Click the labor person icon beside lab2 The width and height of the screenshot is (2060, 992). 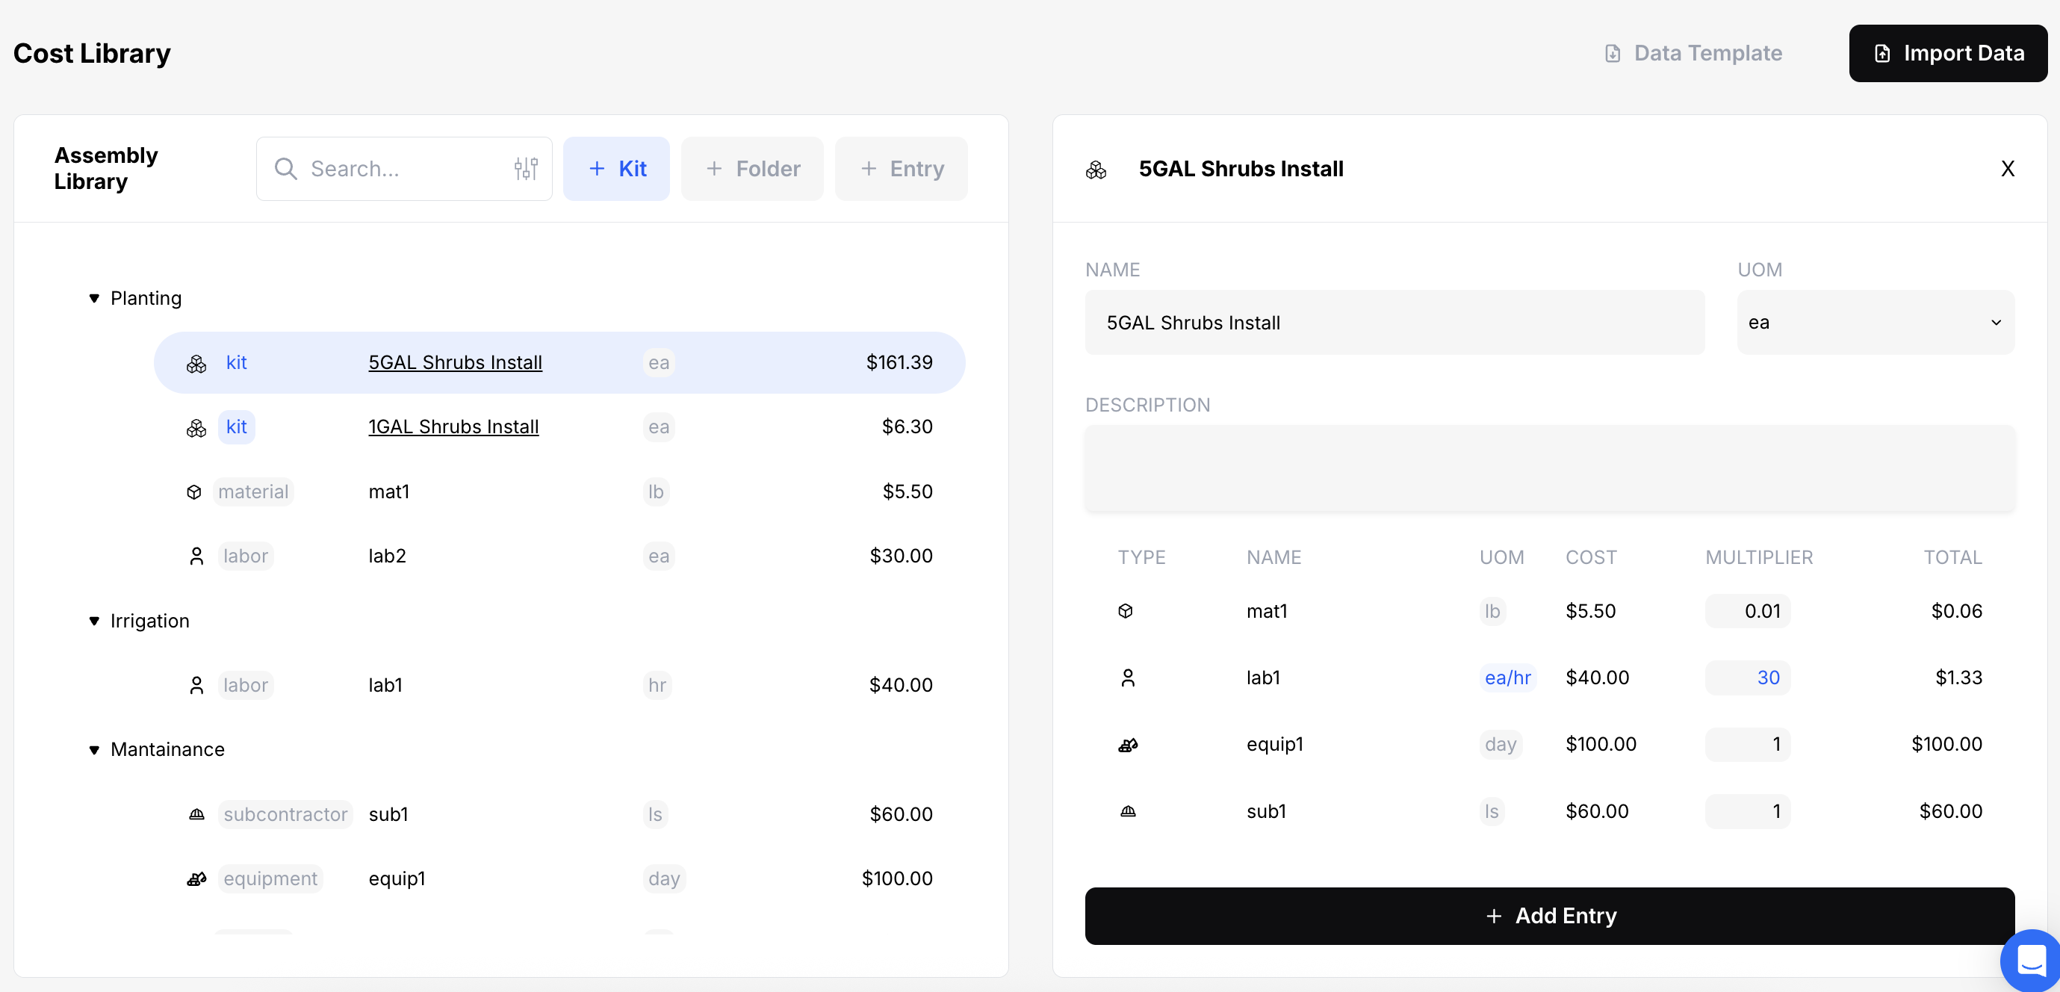196,556
